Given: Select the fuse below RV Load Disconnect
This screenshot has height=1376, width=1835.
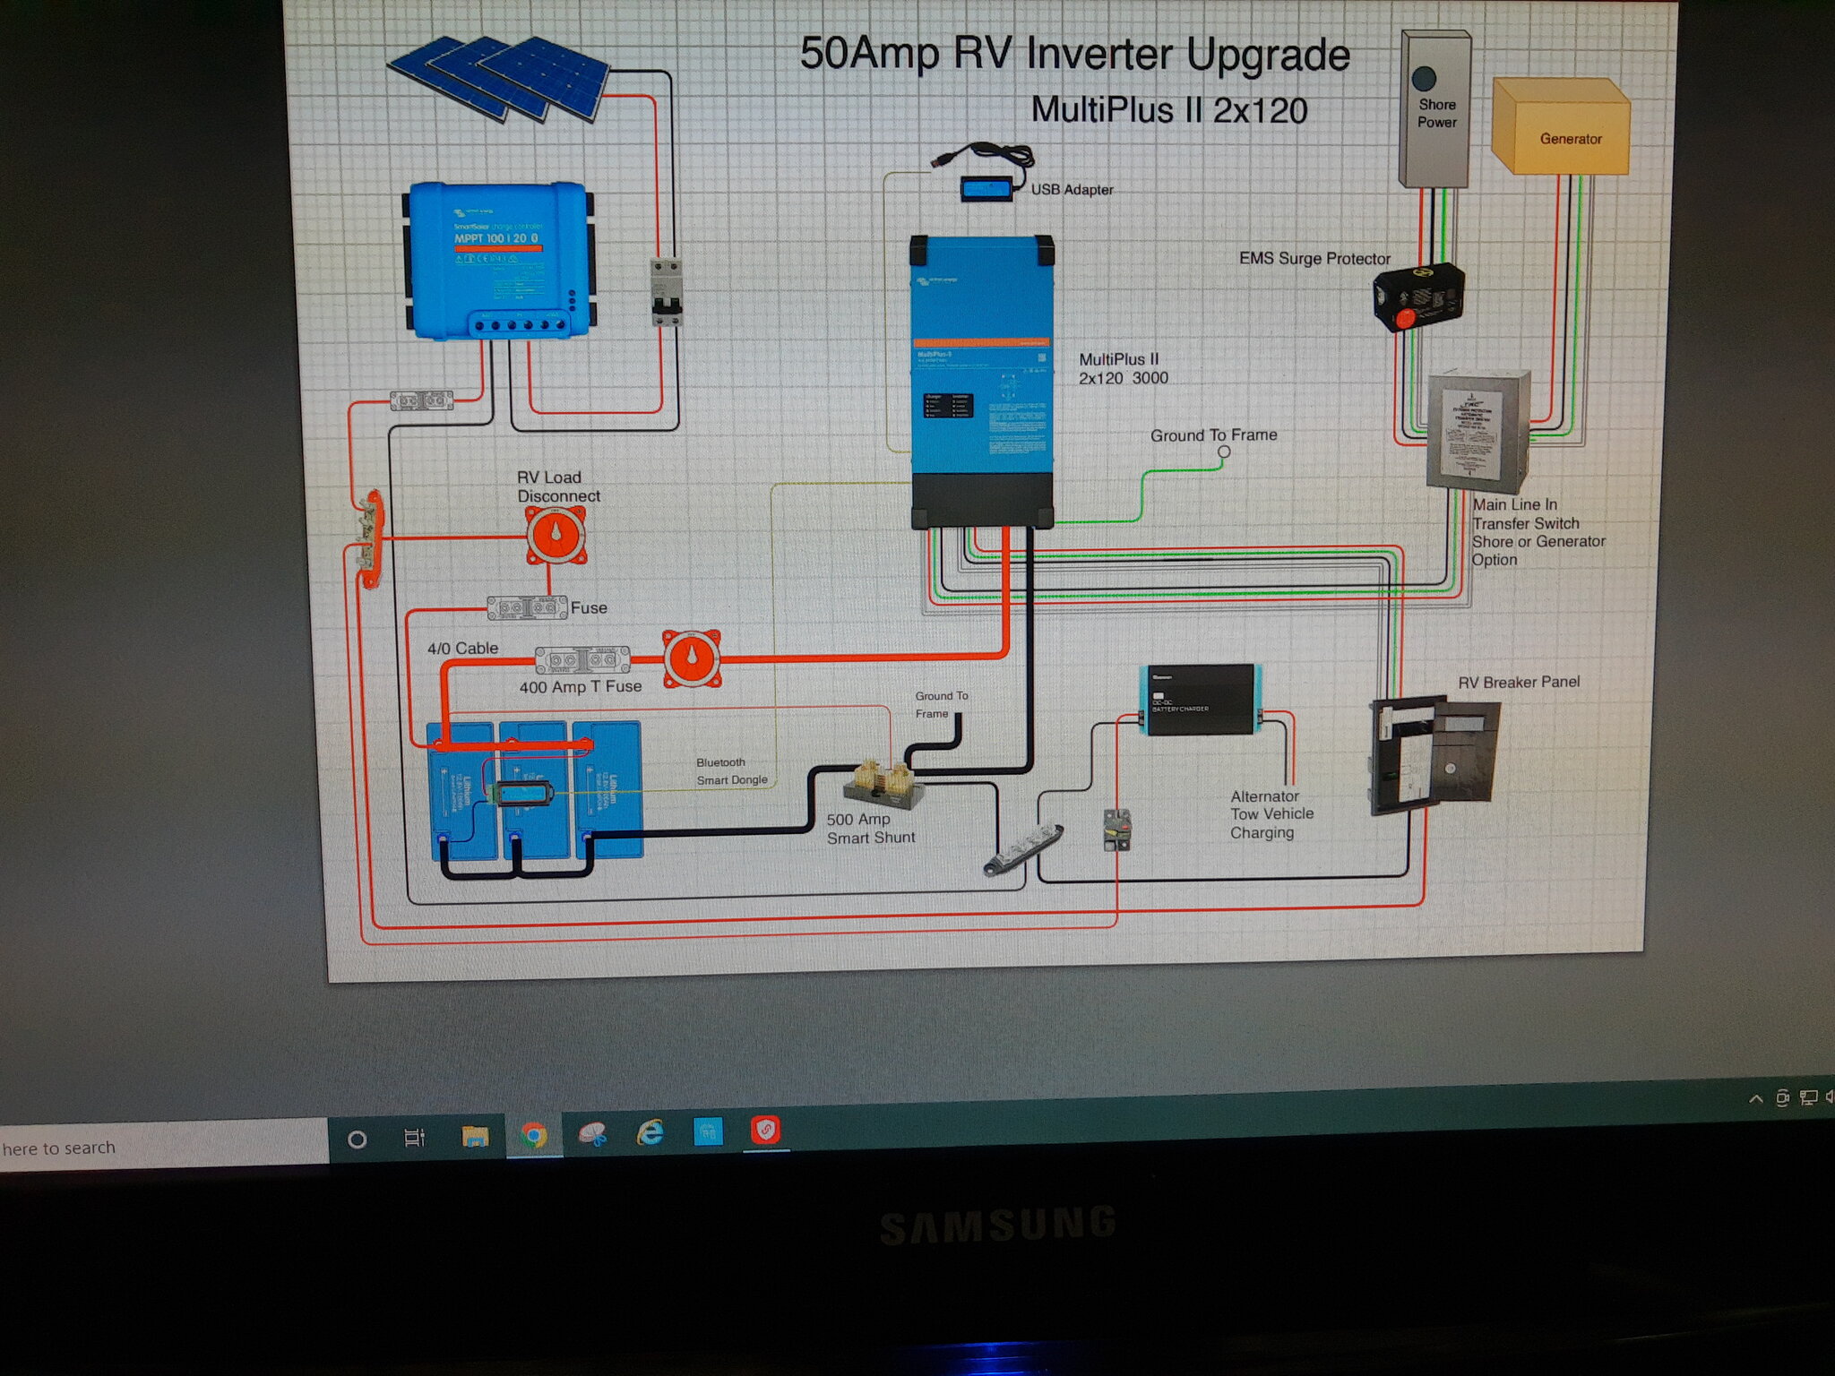Looking at the screenshot, I should click(x=527, y=608).
